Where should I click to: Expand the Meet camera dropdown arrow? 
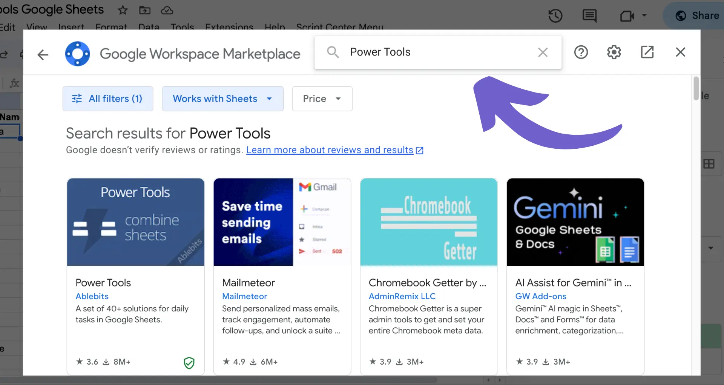tap(644, 15)
